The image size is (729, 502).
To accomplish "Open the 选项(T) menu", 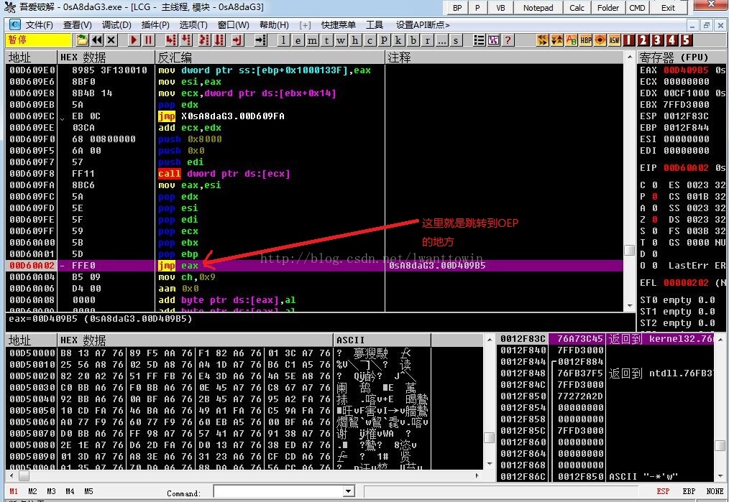I will [193, 25].
